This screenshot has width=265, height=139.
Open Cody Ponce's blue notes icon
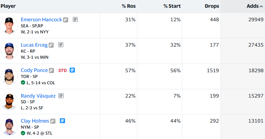72,70
